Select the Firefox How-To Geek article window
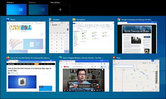The image size is (166, 99). click(31, 76)
